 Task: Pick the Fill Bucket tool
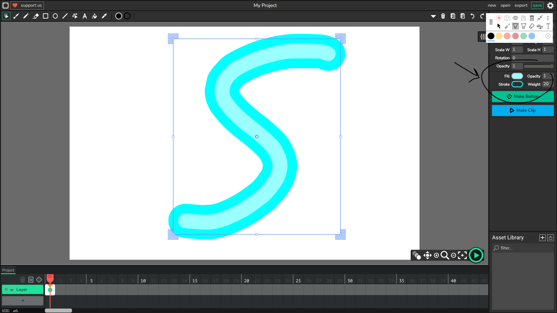(94, 16)
